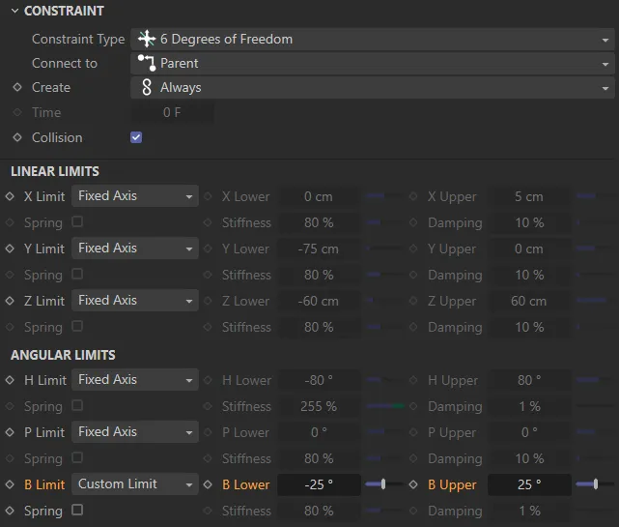Toggle keyframe diamond beside B Limit

coord(10,484)
